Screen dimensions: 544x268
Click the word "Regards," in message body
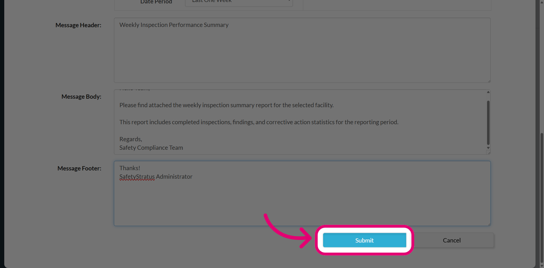coord(131,139)
